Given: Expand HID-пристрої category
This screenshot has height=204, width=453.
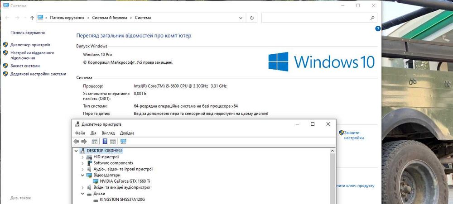Looking at the screenshot, I should 82,157.
